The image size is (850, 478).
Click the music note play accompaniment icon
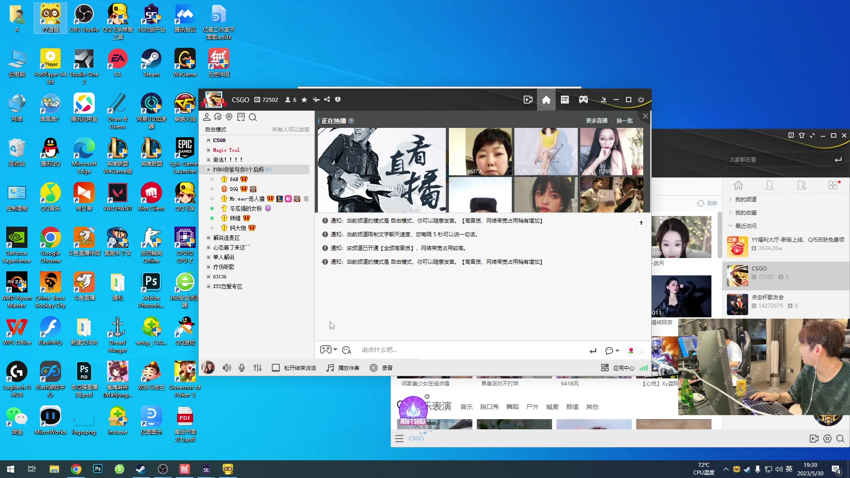pos(330,368)
